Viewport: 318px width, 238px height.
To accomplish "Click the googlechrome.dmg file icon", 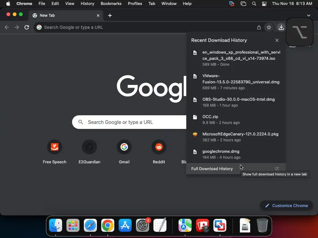I will [195, 152].
